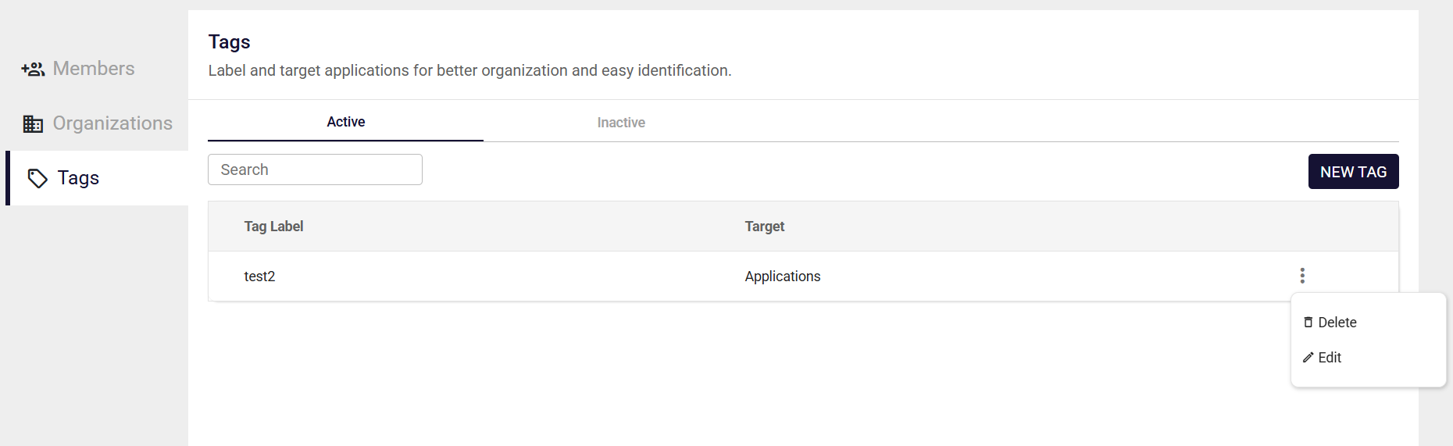Click the pencil icon beside Edit
This screenshot has width=1453, height=446.
tap(1308, 358)
